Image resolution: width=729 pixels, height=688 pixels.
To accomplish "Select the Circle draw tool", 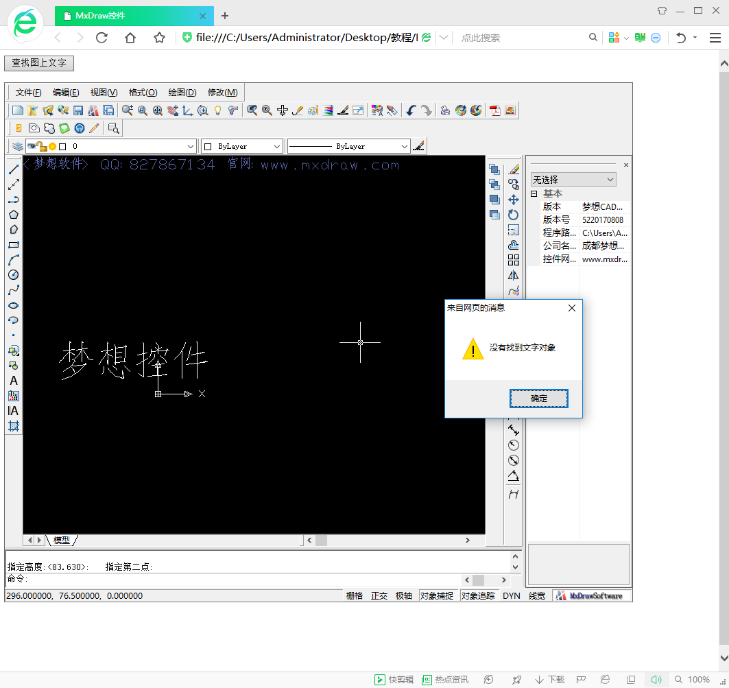I will tap(14, 275).
